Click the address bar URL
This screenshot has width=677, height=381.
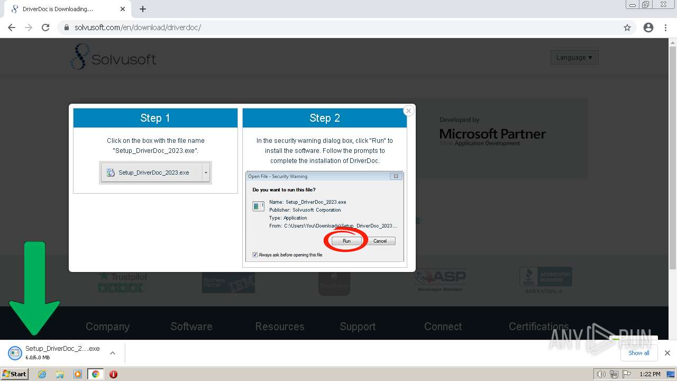(x=138, y=28)
